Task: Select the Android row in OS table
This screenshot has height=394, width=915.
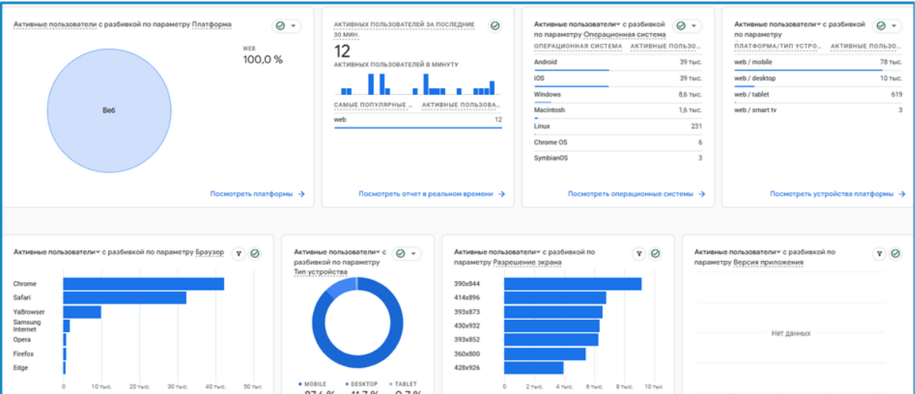Action: pyautogui.click(x=618, y=63)
